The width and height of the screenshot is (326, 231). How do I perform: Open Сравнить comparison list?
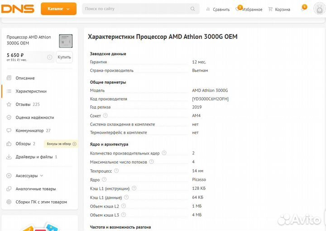(x=218, y=9)
